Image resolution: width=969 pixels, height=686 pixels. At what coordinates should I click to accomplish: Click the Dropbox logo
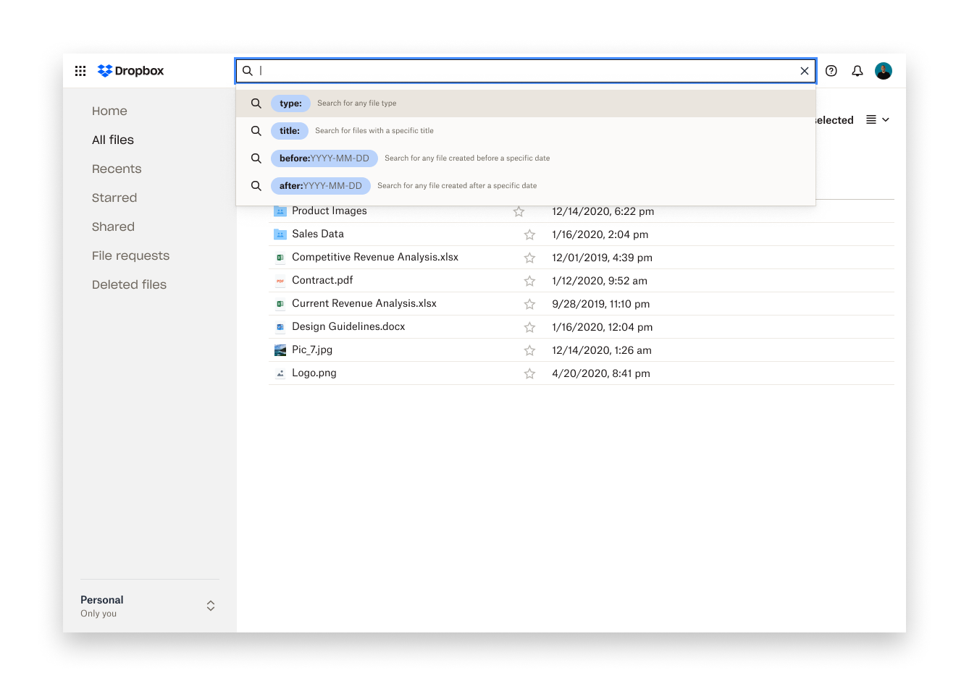coord(131,71)
